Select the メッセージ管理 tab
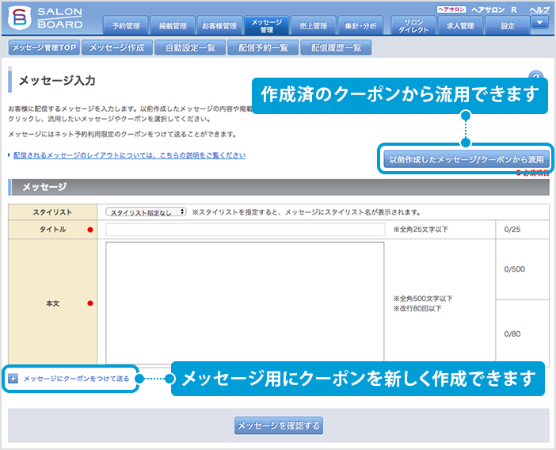 coord(267,25)
